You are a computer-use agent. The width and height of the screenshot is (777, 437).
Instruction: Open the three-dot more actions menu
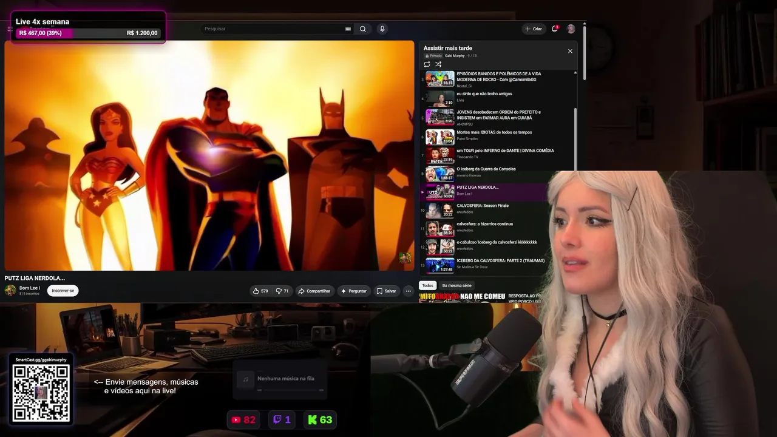coord(408,291)
